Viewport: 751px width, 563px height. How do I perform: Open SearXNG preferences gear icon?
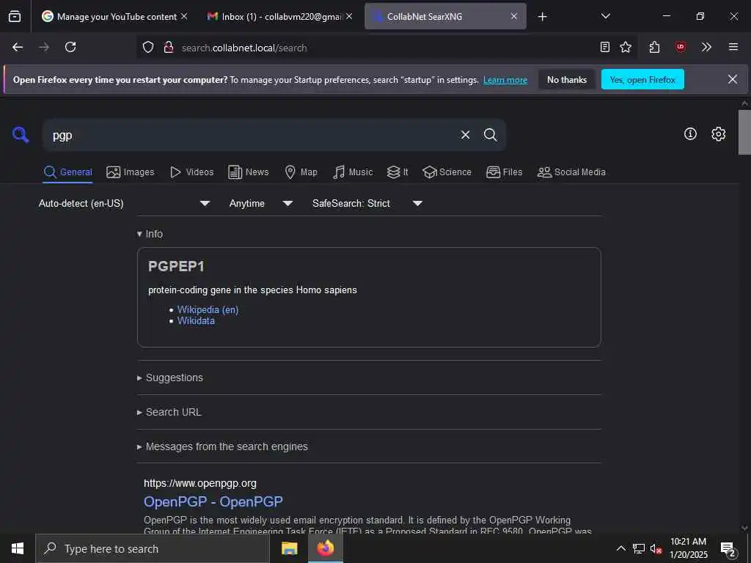tap(718, 134)
